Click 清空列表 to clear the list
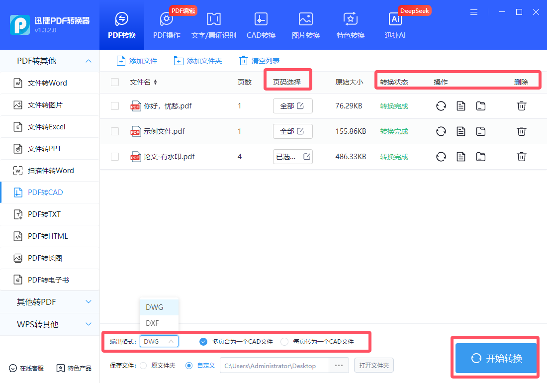The height and width of the screenshot is (383, 547). [259, 61]
